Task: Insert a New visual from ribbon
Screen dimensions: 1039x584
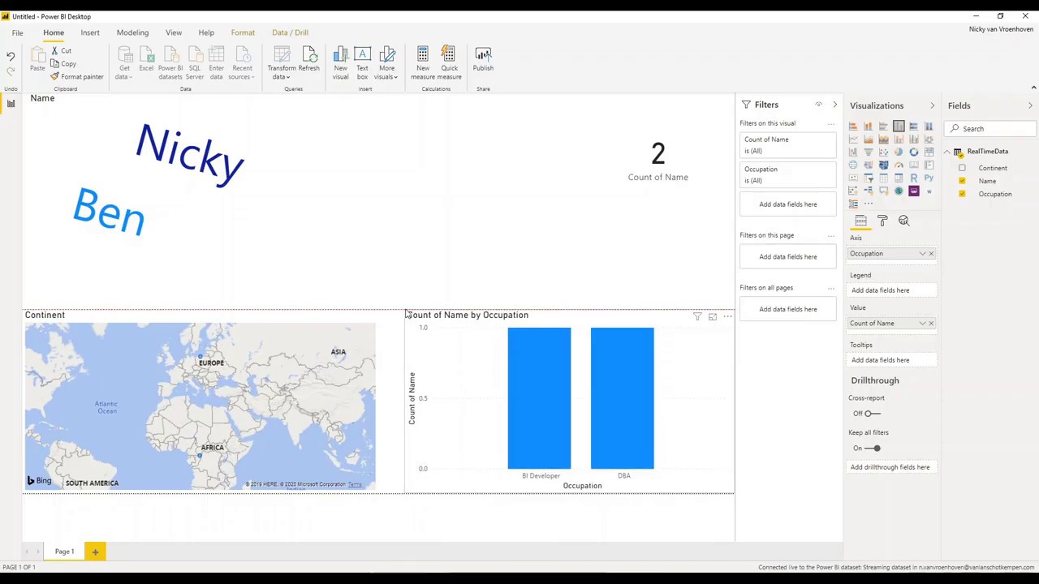Action: pos(340,62)
